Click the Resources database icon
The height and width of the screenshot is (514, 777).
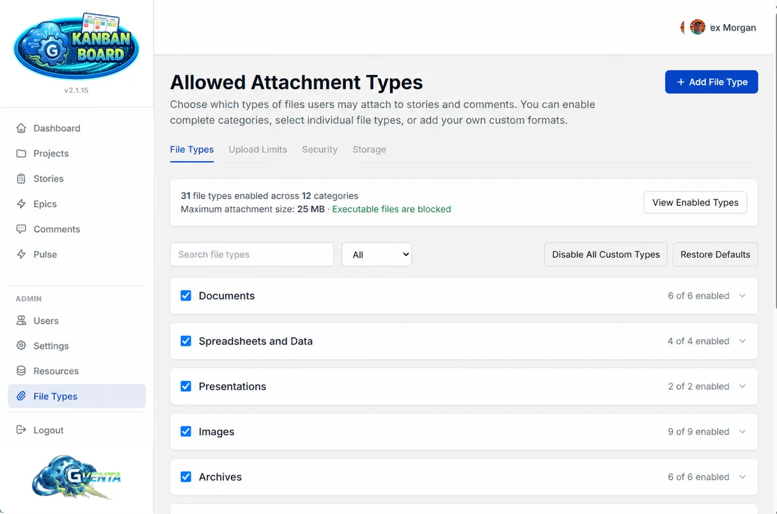pyautogui.click(x=21, y=371)
